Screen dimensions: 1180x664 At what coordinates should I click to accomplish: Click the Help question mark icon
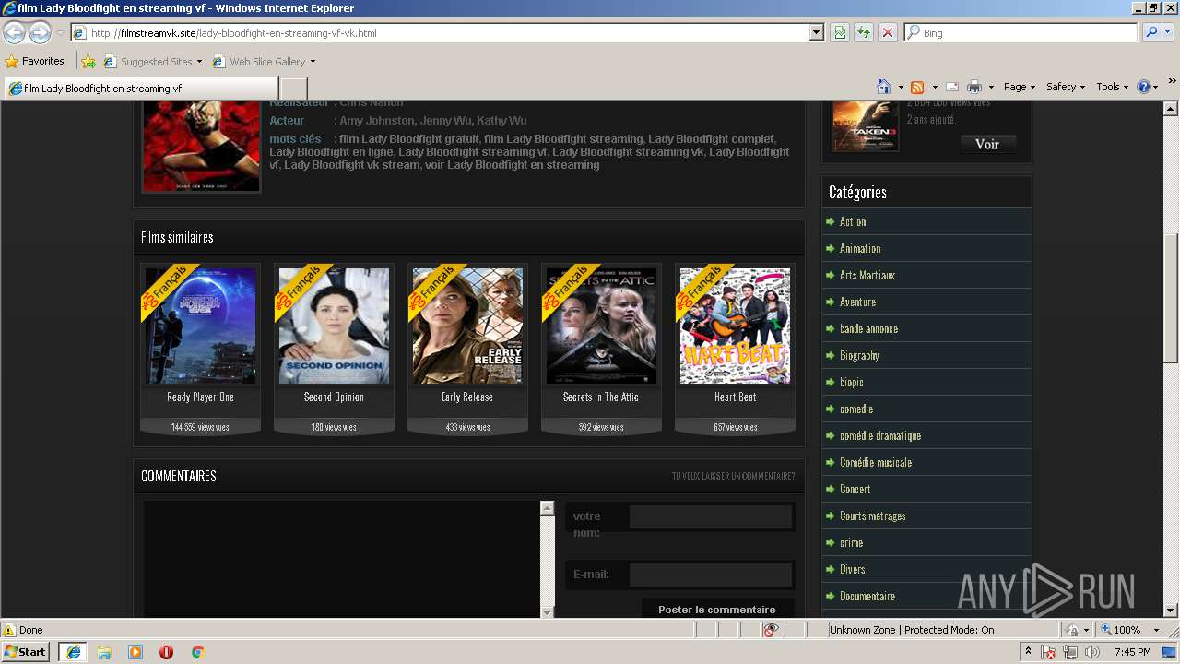(x=1144, y=87)
